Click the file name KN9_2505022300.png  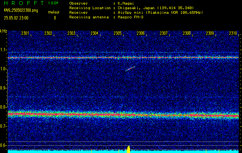click(21, 10)
